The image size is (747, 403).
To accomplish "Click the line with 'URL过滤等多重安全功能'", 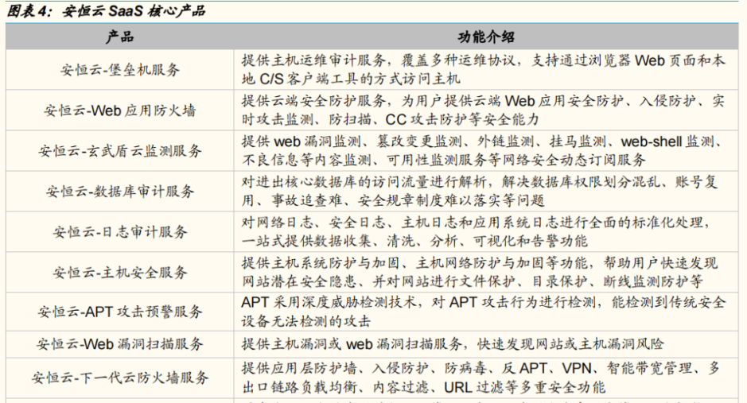I will [423, 387].
